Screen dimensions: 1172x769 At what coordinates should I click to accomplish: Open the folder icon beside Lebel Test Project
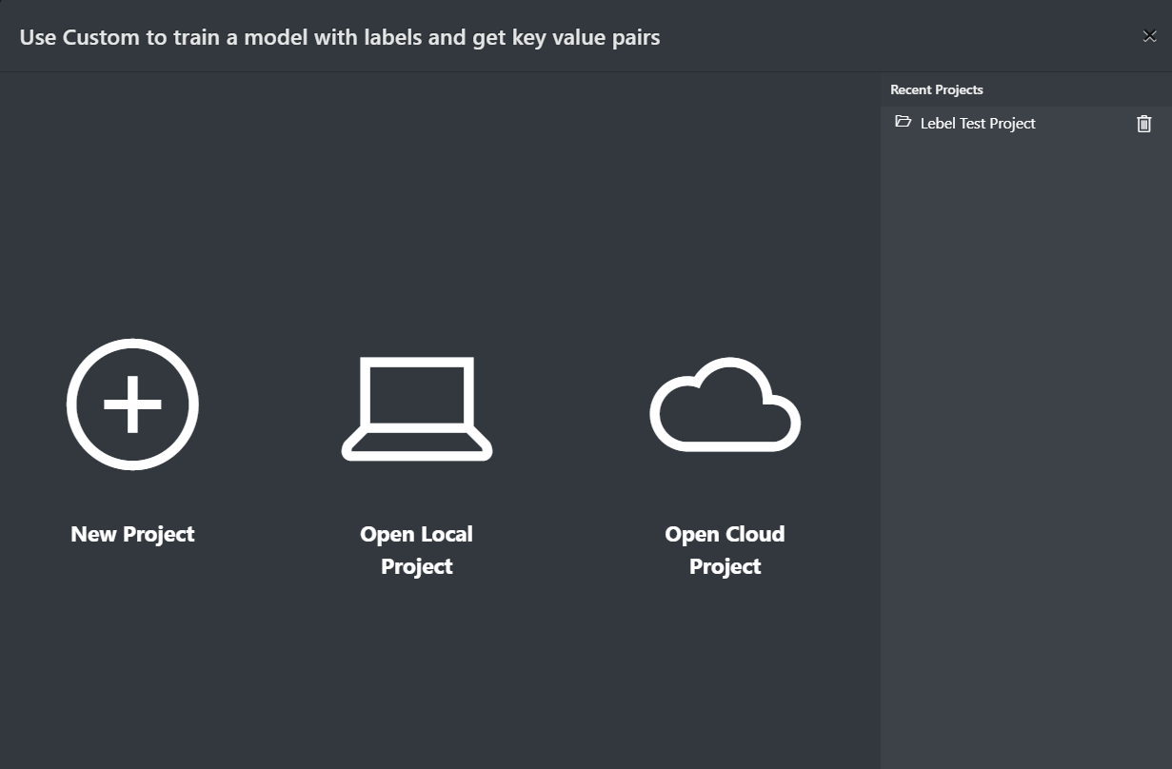903,122
